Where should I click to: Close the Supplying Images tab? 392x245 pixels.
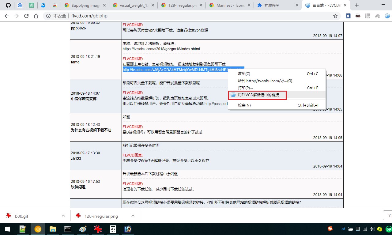105,5
